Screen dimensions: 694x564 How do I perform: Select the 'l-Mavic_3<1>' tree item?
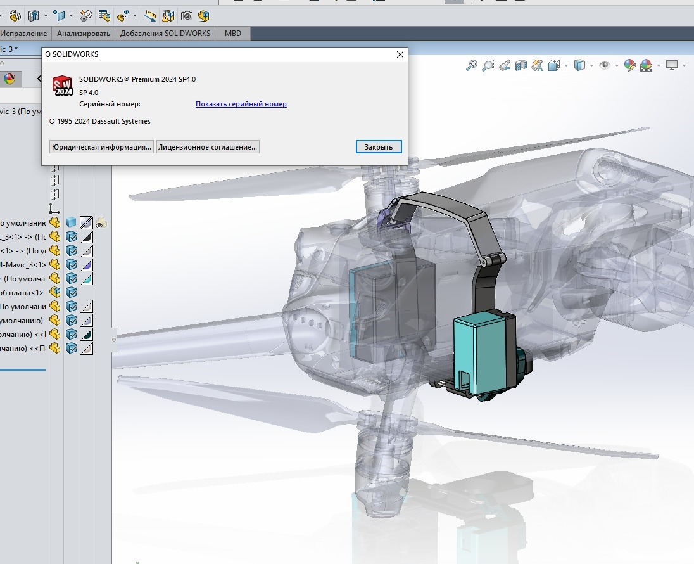click(23, 264)
